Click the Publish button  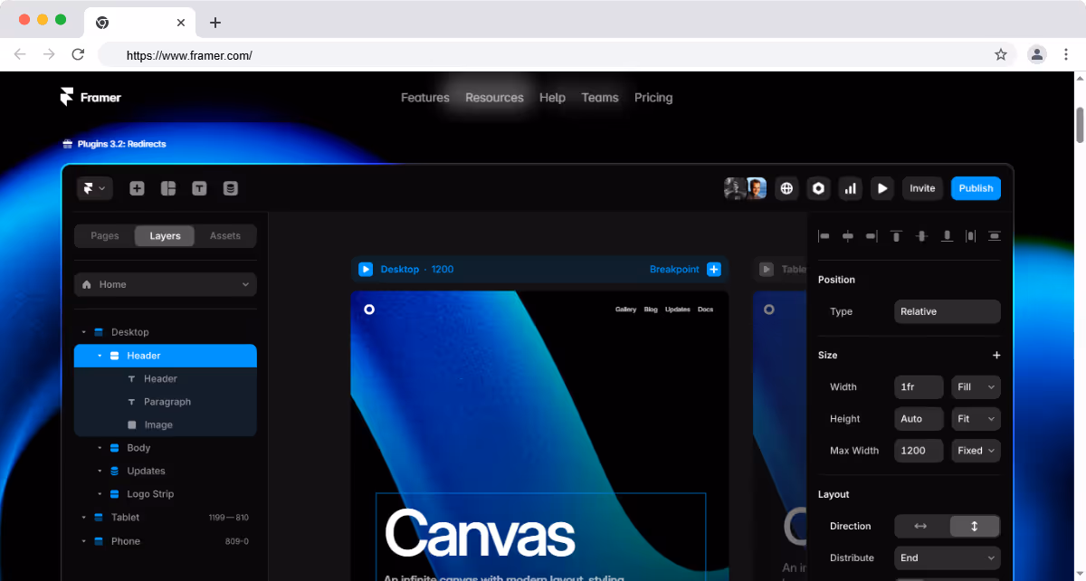[x=976, y=187]
